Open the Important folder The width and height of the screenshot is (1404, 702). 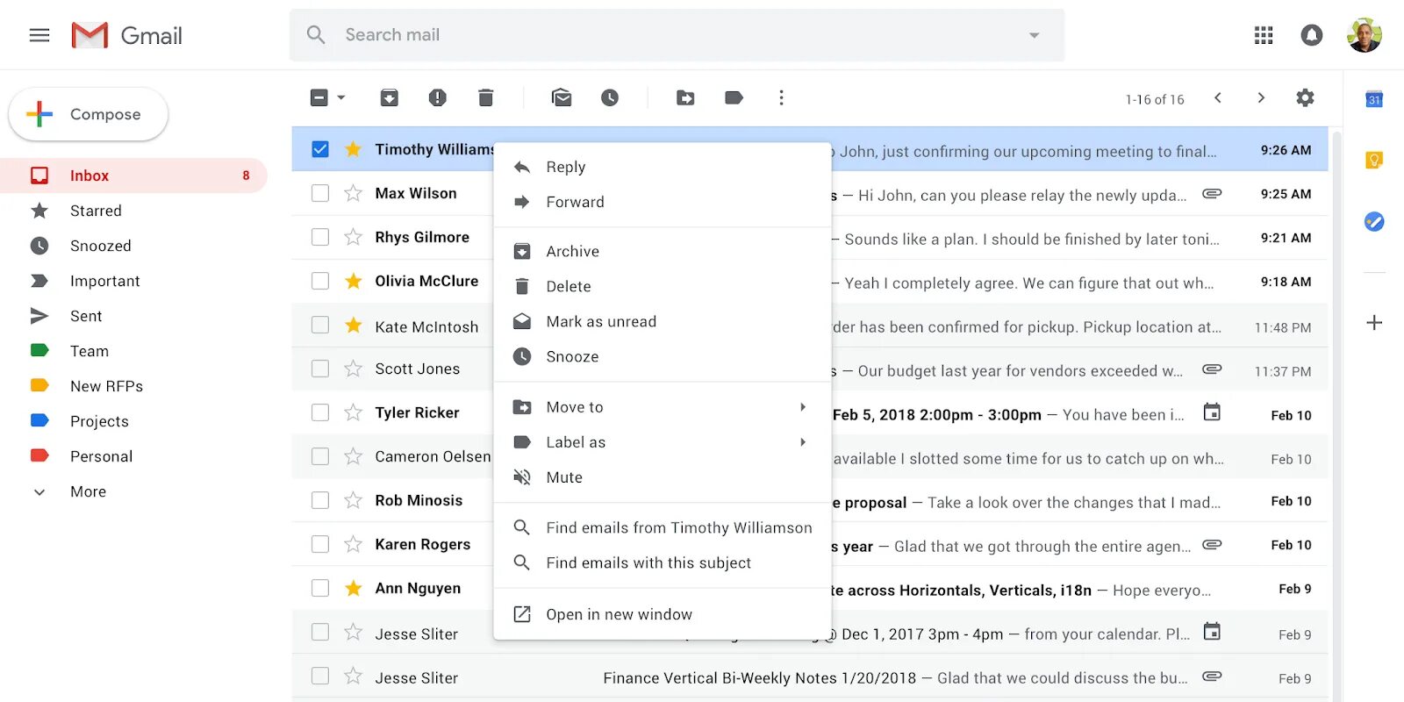pos(133,281)
